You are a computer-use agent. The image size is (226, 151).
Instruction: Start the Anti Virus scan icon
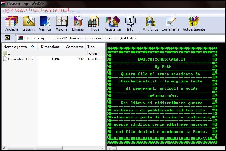[x=150, y=23]
